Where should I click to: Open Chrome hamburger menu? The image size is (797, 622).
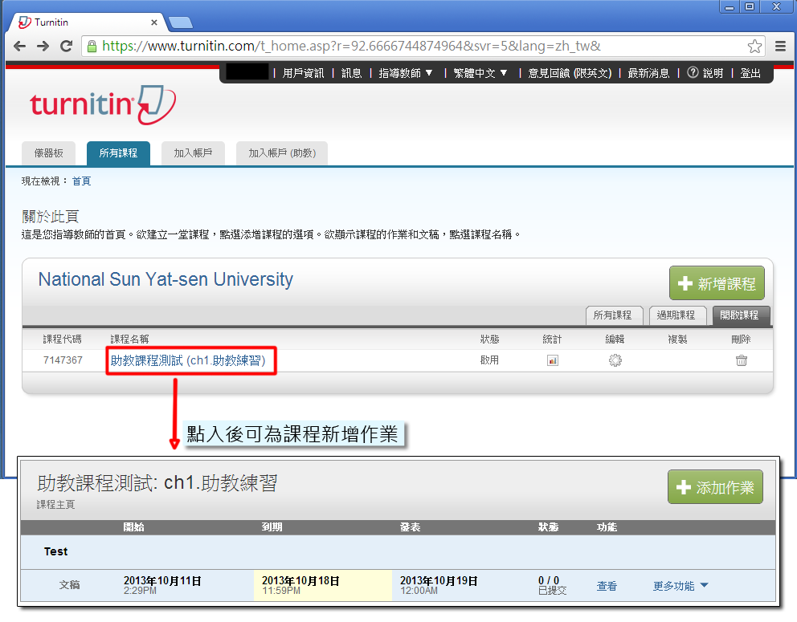pos(780,46)
